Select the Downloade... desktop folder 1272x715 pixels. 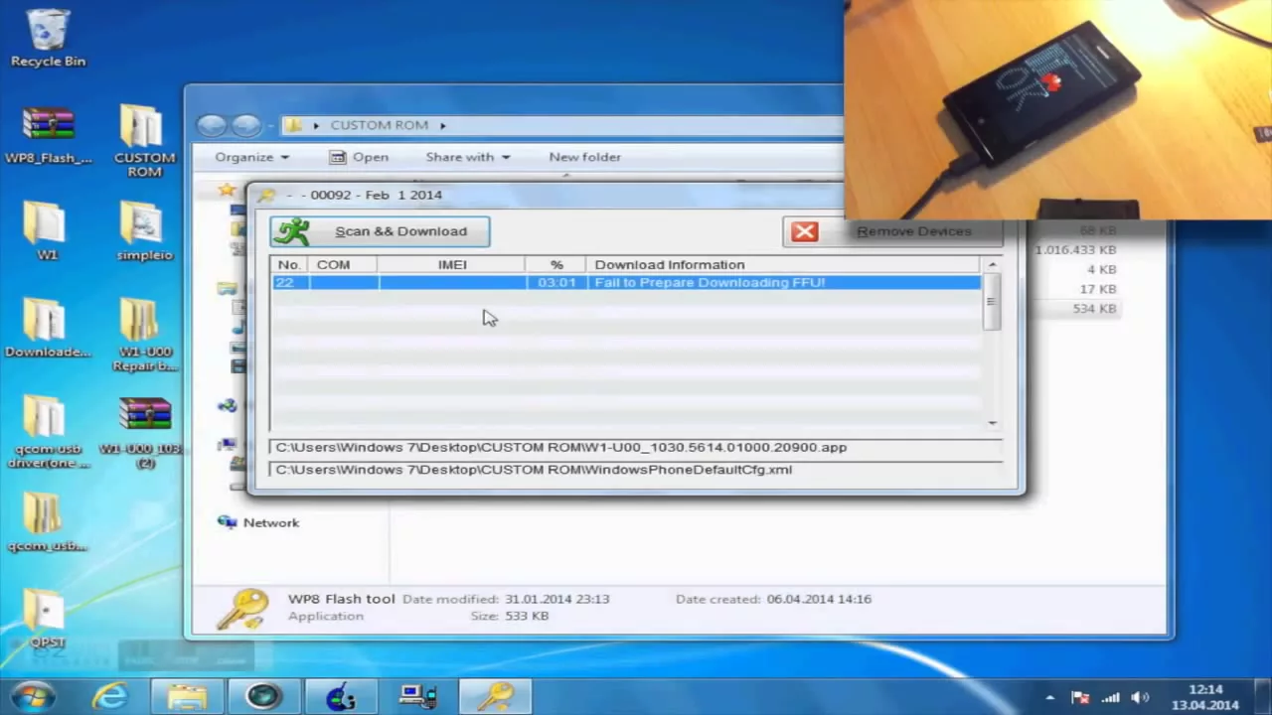tap(47, 328)
